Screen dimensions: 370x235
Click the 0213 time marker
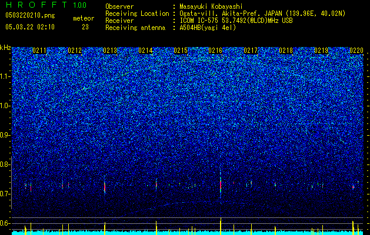click(110, 51)
